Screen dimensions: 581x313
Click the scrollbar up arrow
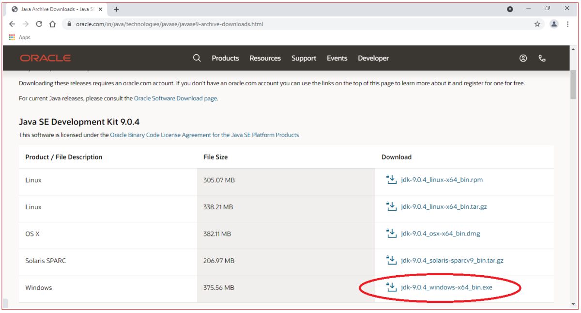573,50
